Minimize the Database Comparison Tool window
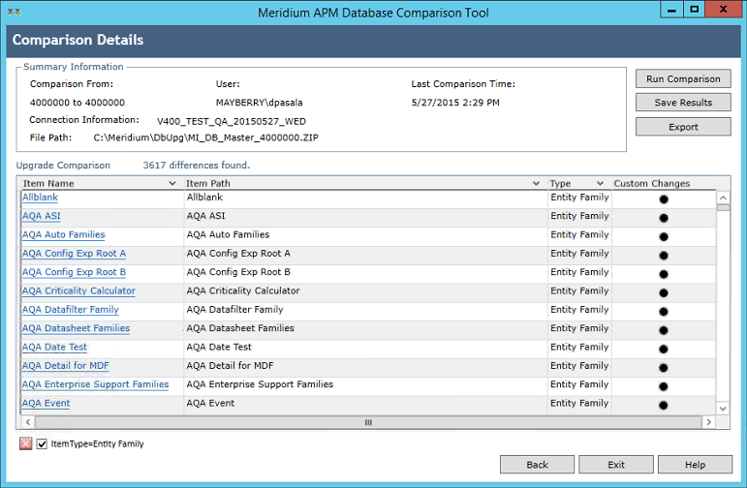The width and height of the screenshot is (747, 488). click(x=671, y=10)
